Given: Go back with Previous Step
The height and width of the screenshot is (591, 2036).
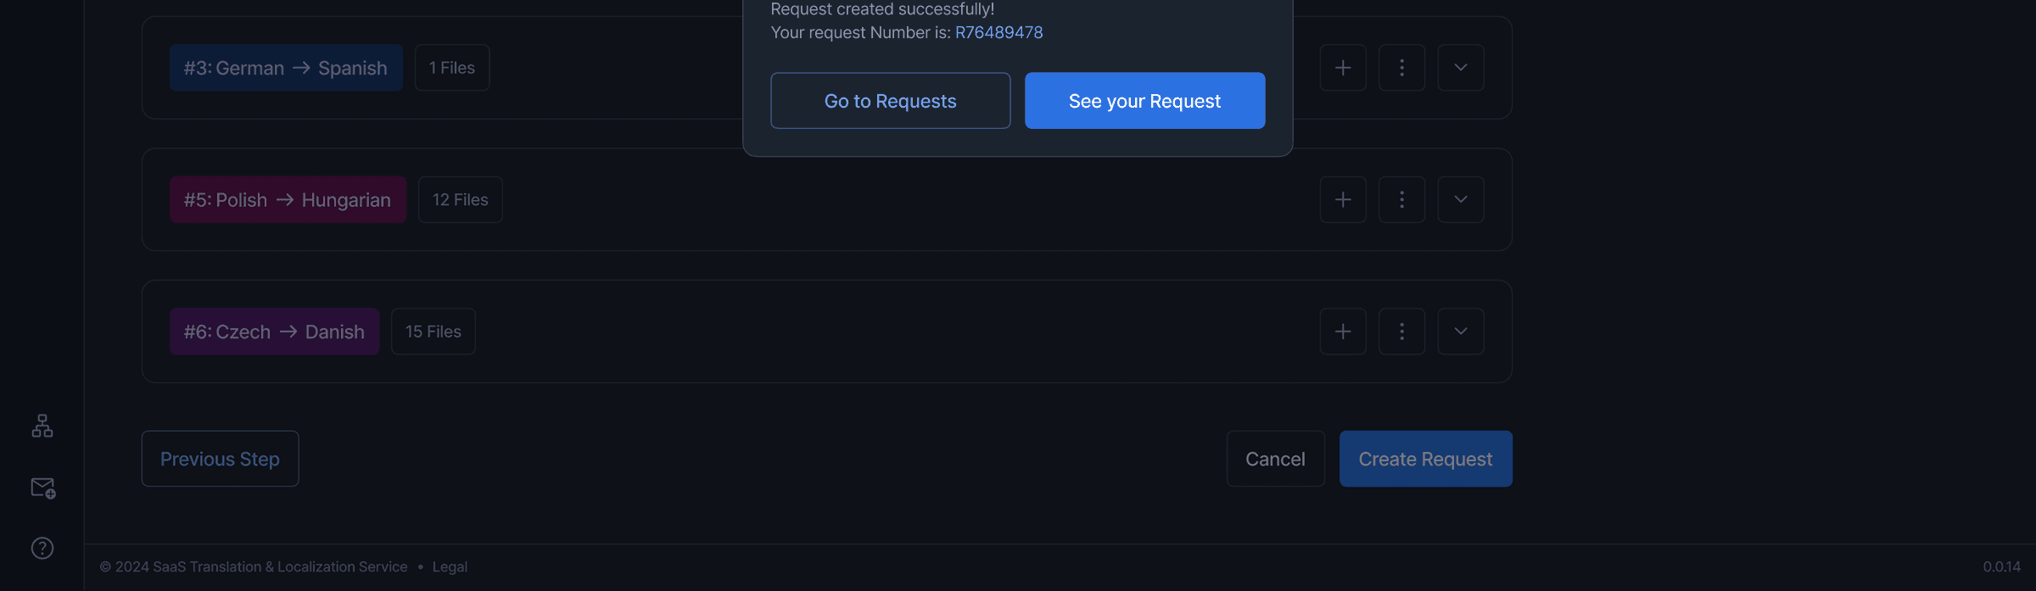Looking at the screenshot, I should (220, 459).
